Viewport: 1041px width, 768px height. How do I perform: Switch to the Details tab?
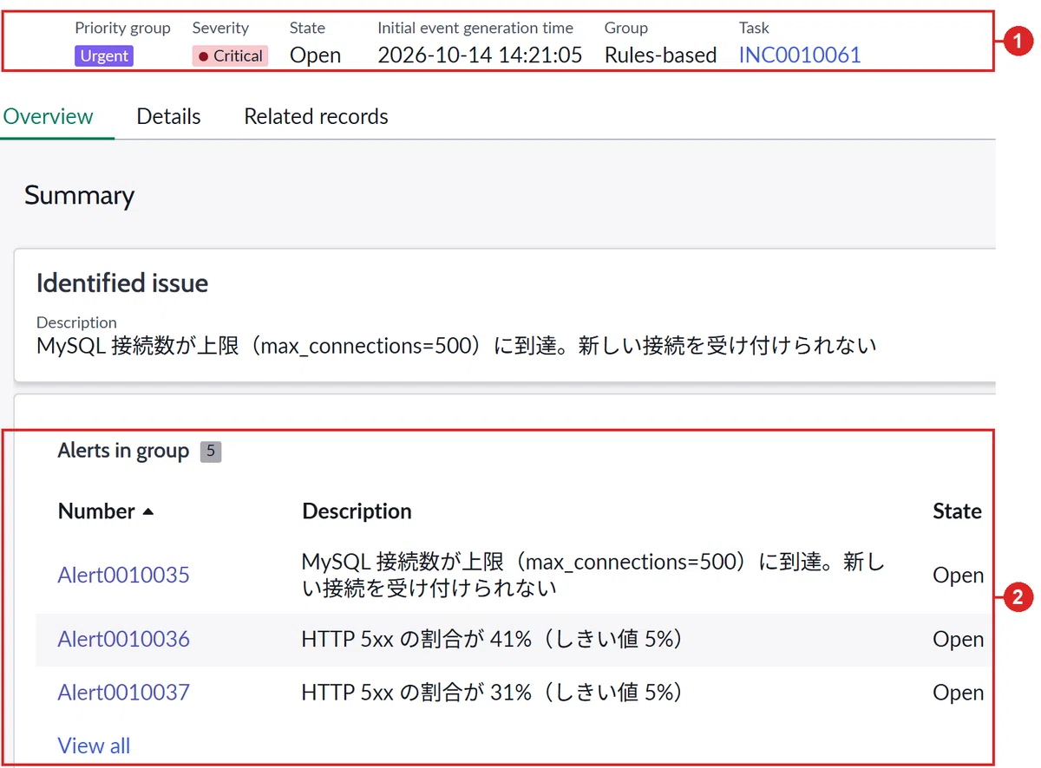168,116
